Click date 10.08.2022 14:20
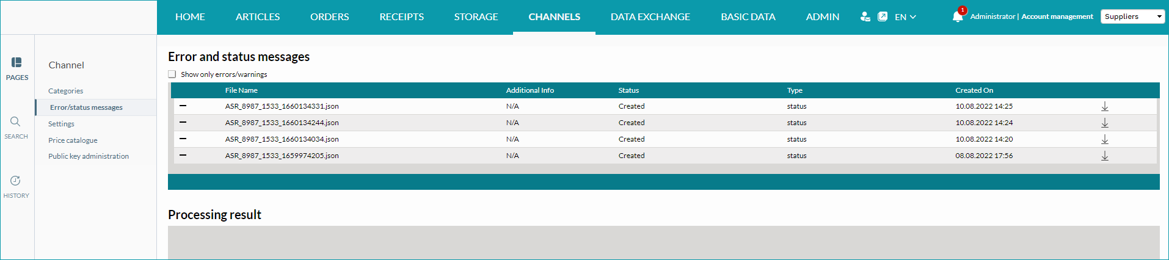This screenshot has width=1169, height=260. [984, 139]
